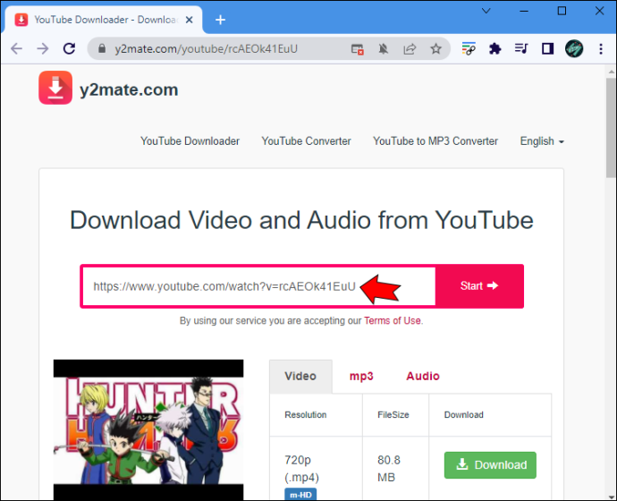Click the blue m-HD badge
The image size is (617, 501).
pos(300,495)
